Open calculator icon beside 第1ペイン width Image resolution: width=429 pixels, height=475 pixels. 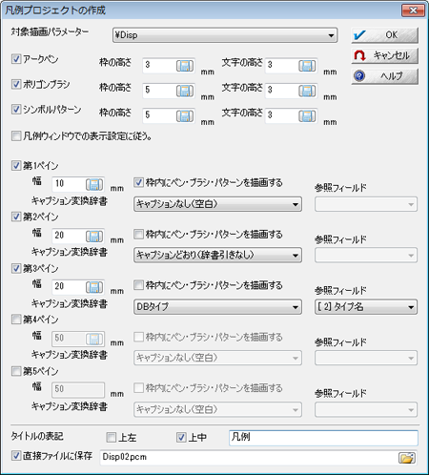(94, 184)
